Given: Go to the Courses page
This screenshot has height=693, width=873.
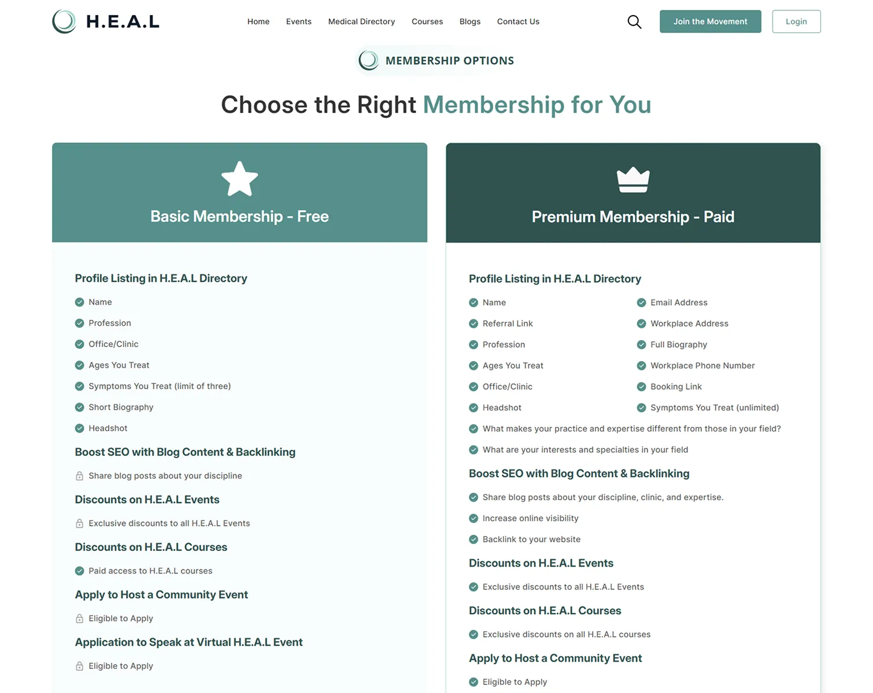Looking at the screenshot, I should tap(427, 21).
